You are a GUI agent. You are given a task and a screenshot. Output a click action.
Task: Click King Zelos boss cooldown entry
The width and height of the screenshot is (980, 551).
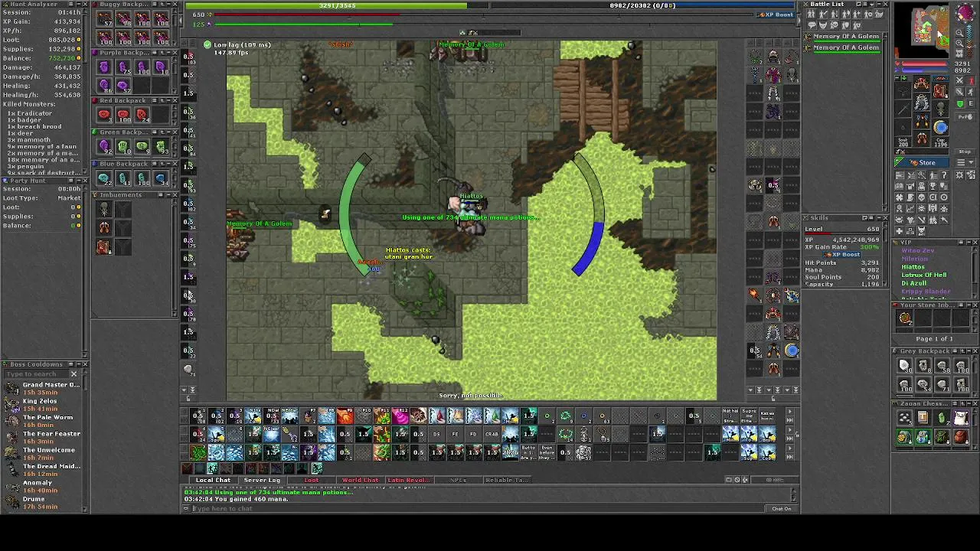[42, 405]
